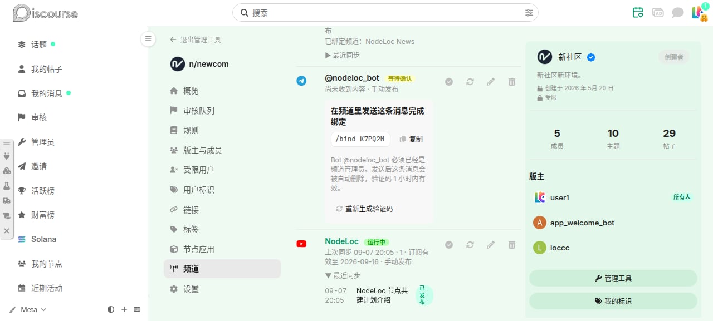Image resolution: width=713 pixels, height=321 pixels.
Task: Switch to 规则 admin tab
Action: point(222,130)
